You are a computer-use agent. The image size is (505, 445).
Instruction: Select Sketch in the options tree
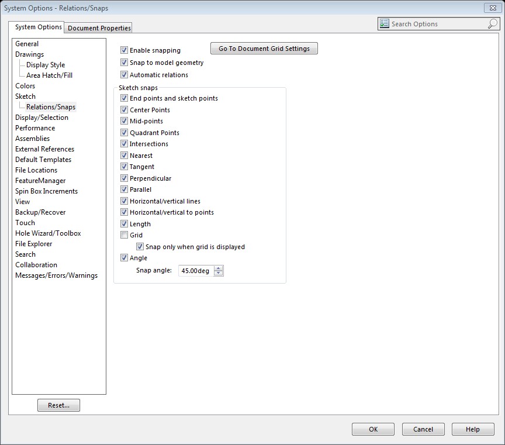tap(25, 96)
